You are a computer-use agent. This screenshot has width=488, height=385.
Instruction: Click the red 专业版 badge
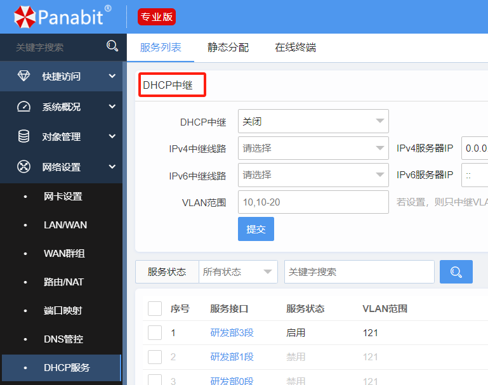[157, 16]
